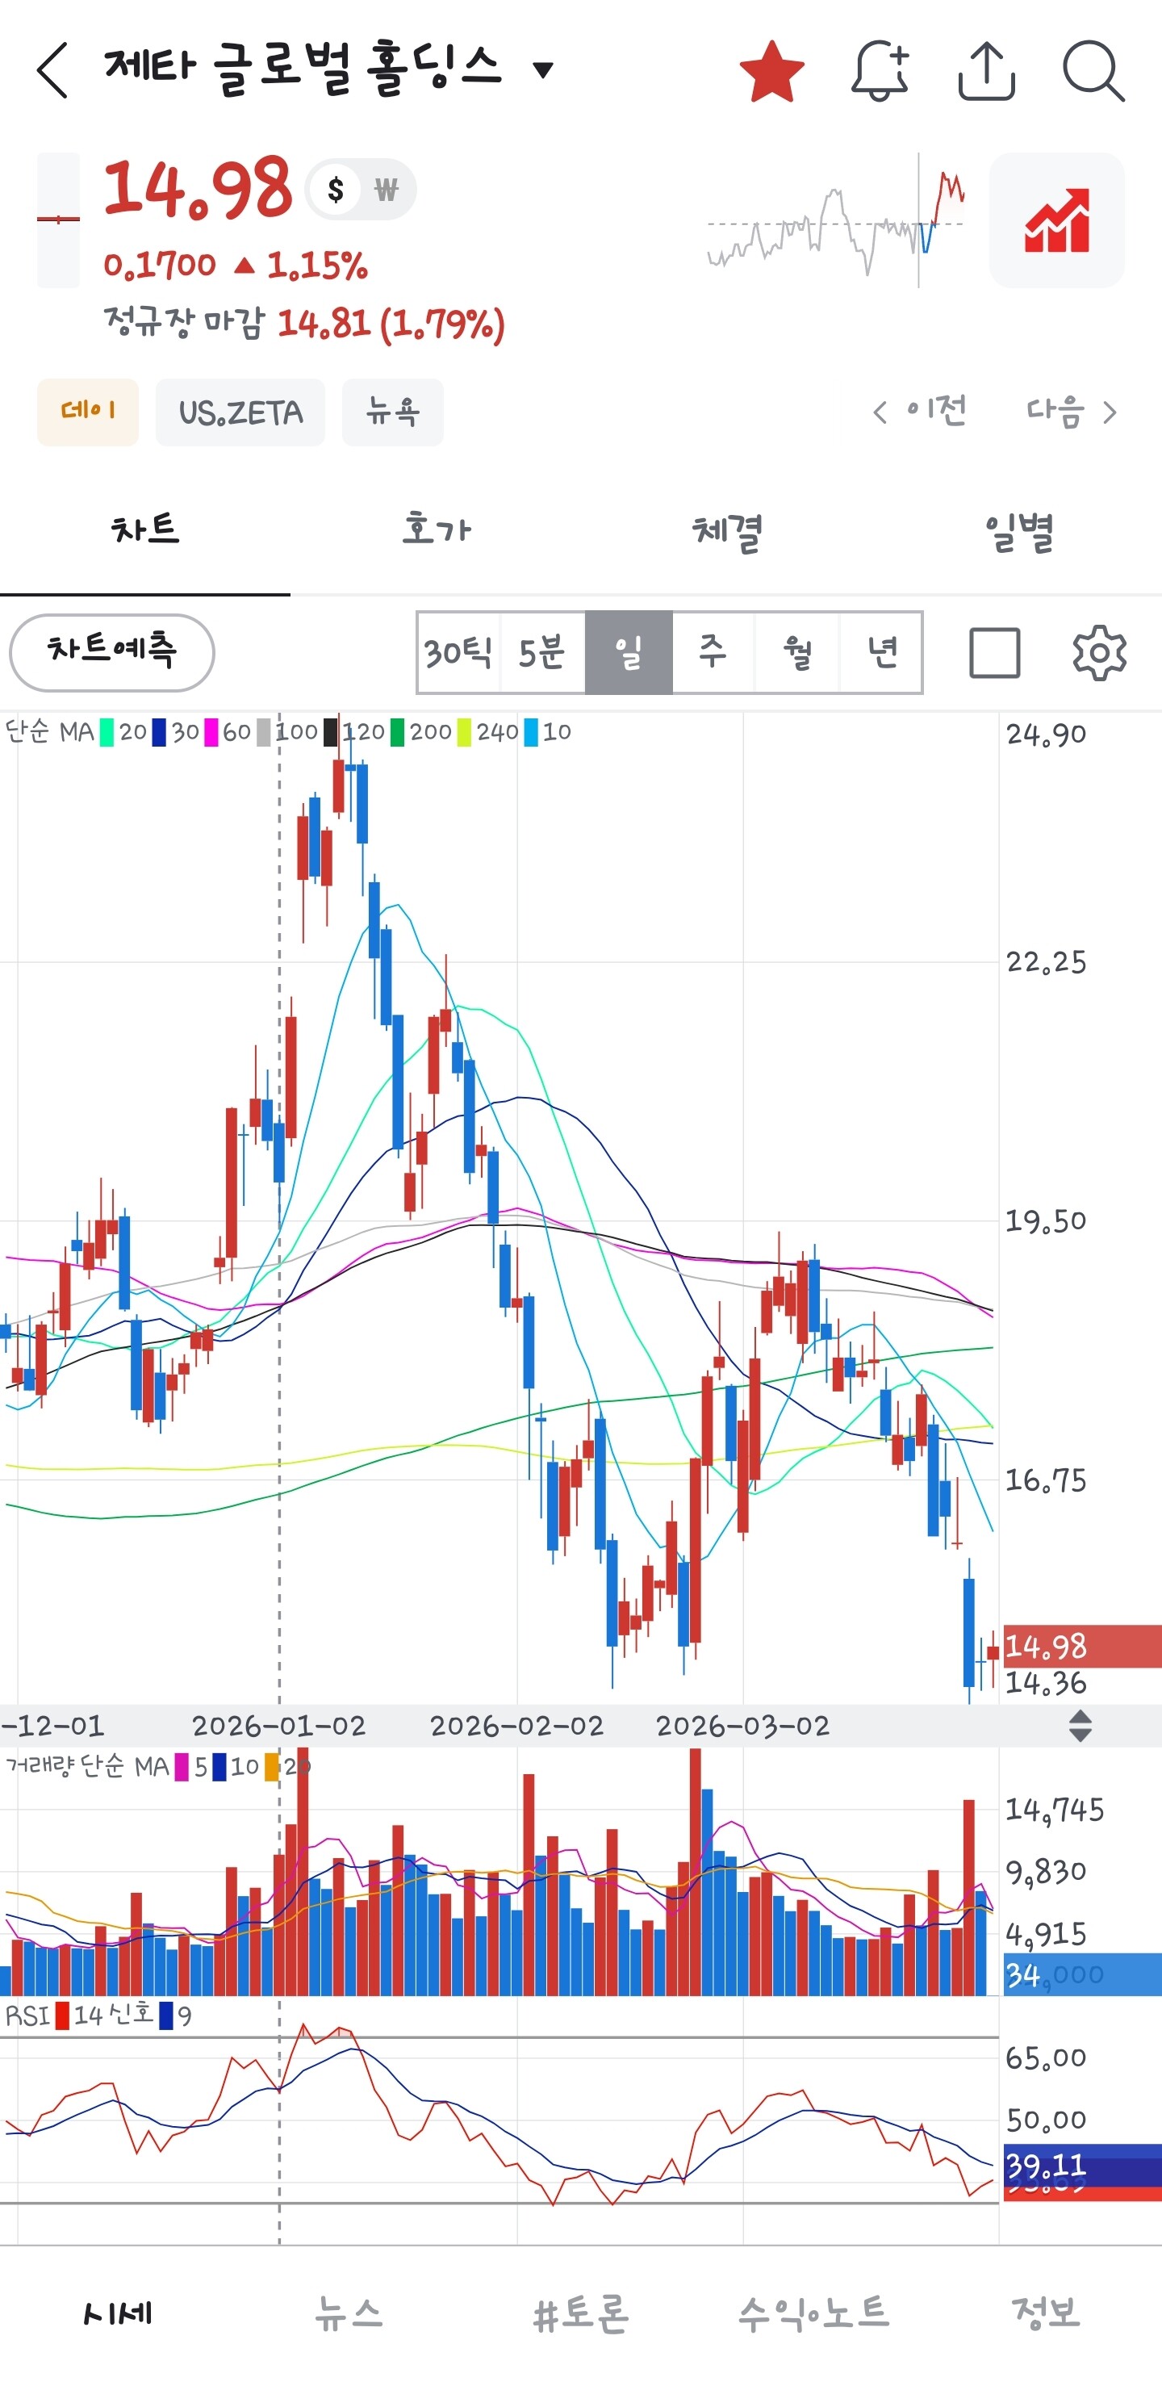1162x2386 pixels.
Task: Tap the 2026-03-02 date label
Action: 742,1726
